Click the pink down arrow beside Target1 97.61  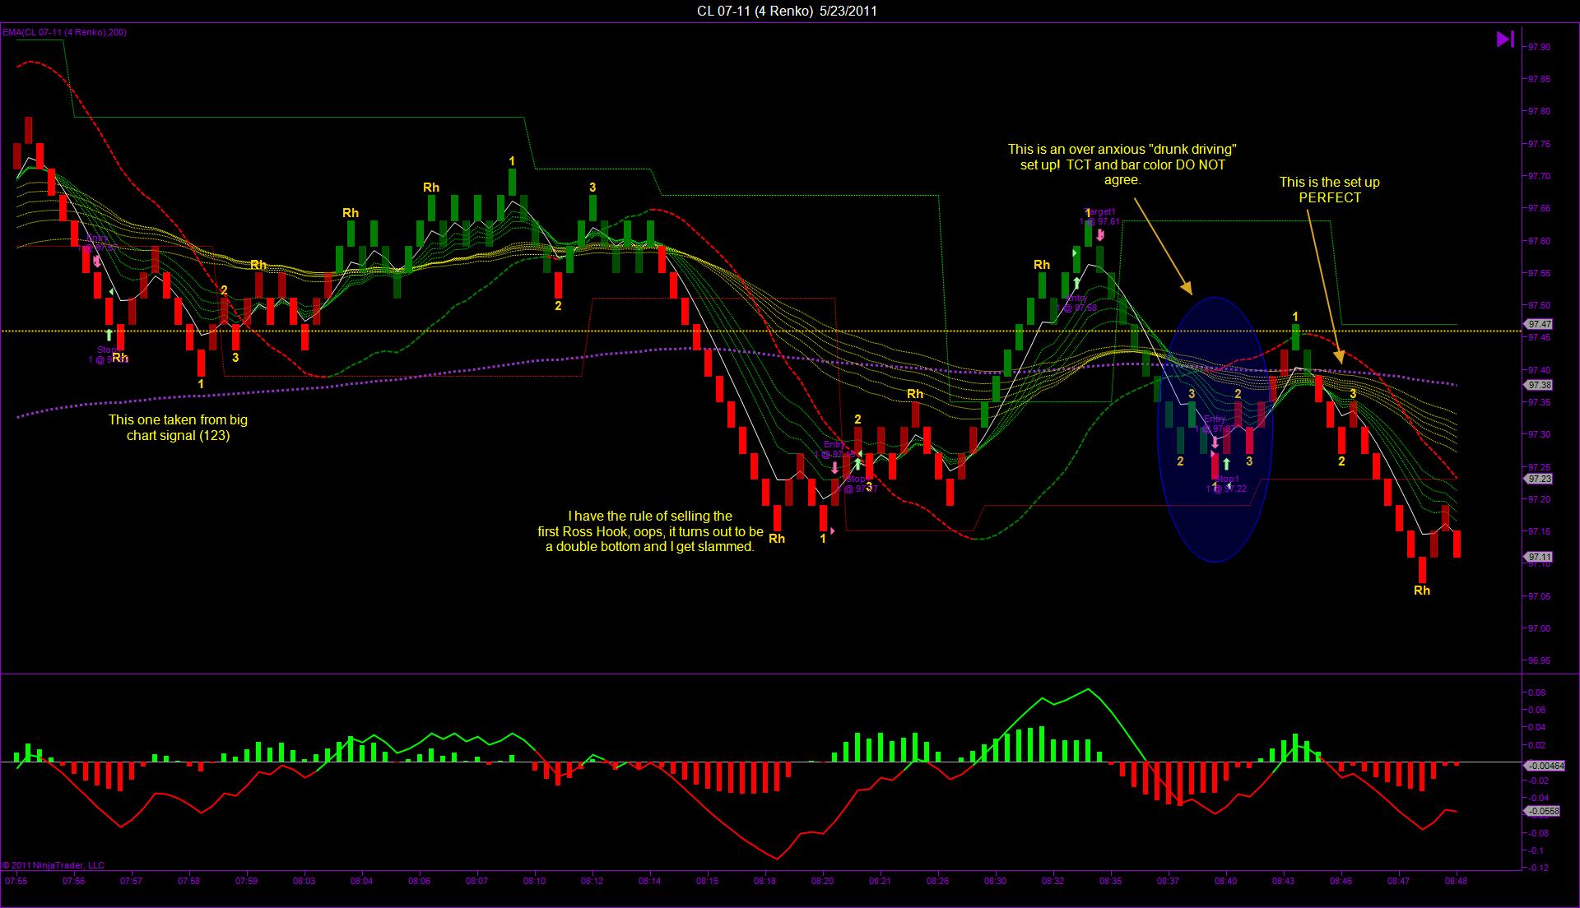(1100, 235)
